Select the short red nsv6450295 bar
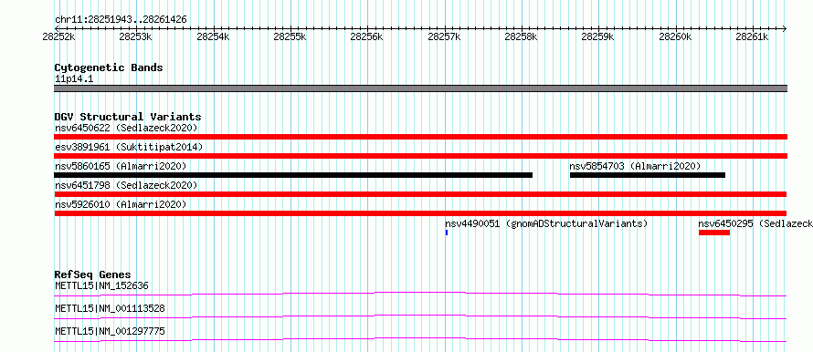Image resolution: width=813 pixels, height=352 pixels. tap(714, 233)
